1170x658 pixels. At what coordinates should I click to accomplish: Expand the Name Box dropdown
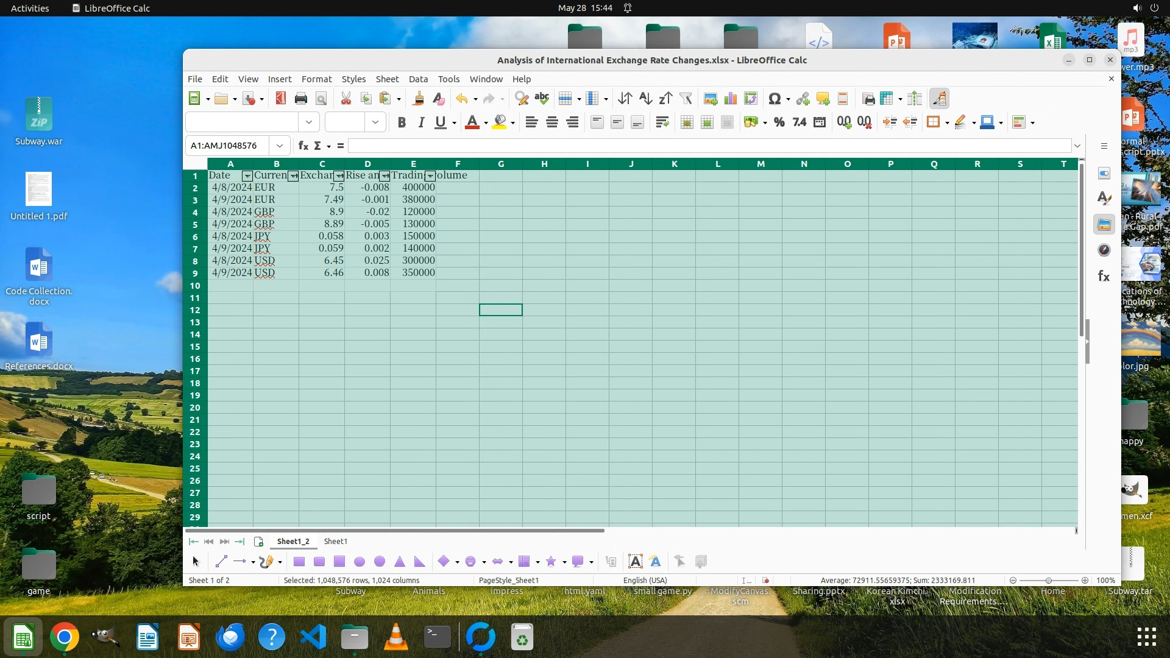click(x=279, y=146)
